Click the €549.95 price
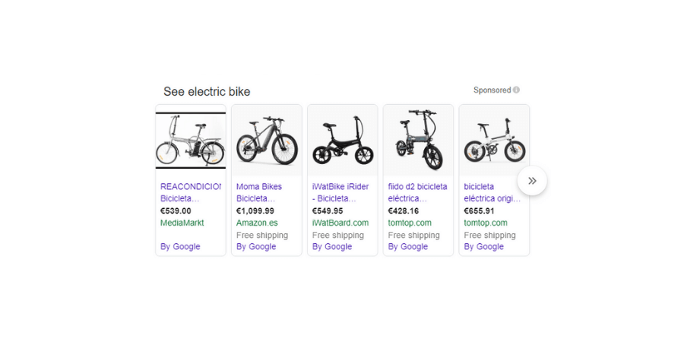Screen dimensions: 684x342 328,211
